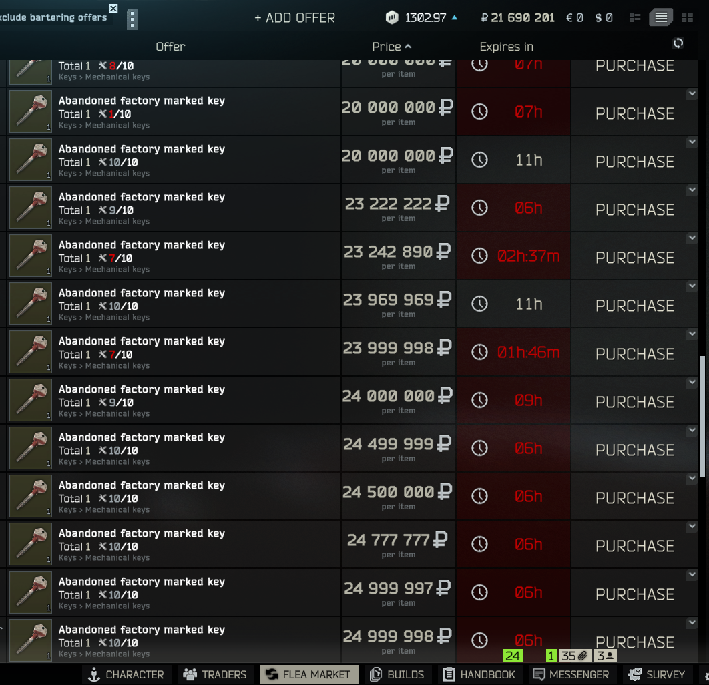Screen dimensions: 709x685
Task: Expand the 24 777 777 rouble offer row
Action: pyautogui.click(x=692, y=527)
